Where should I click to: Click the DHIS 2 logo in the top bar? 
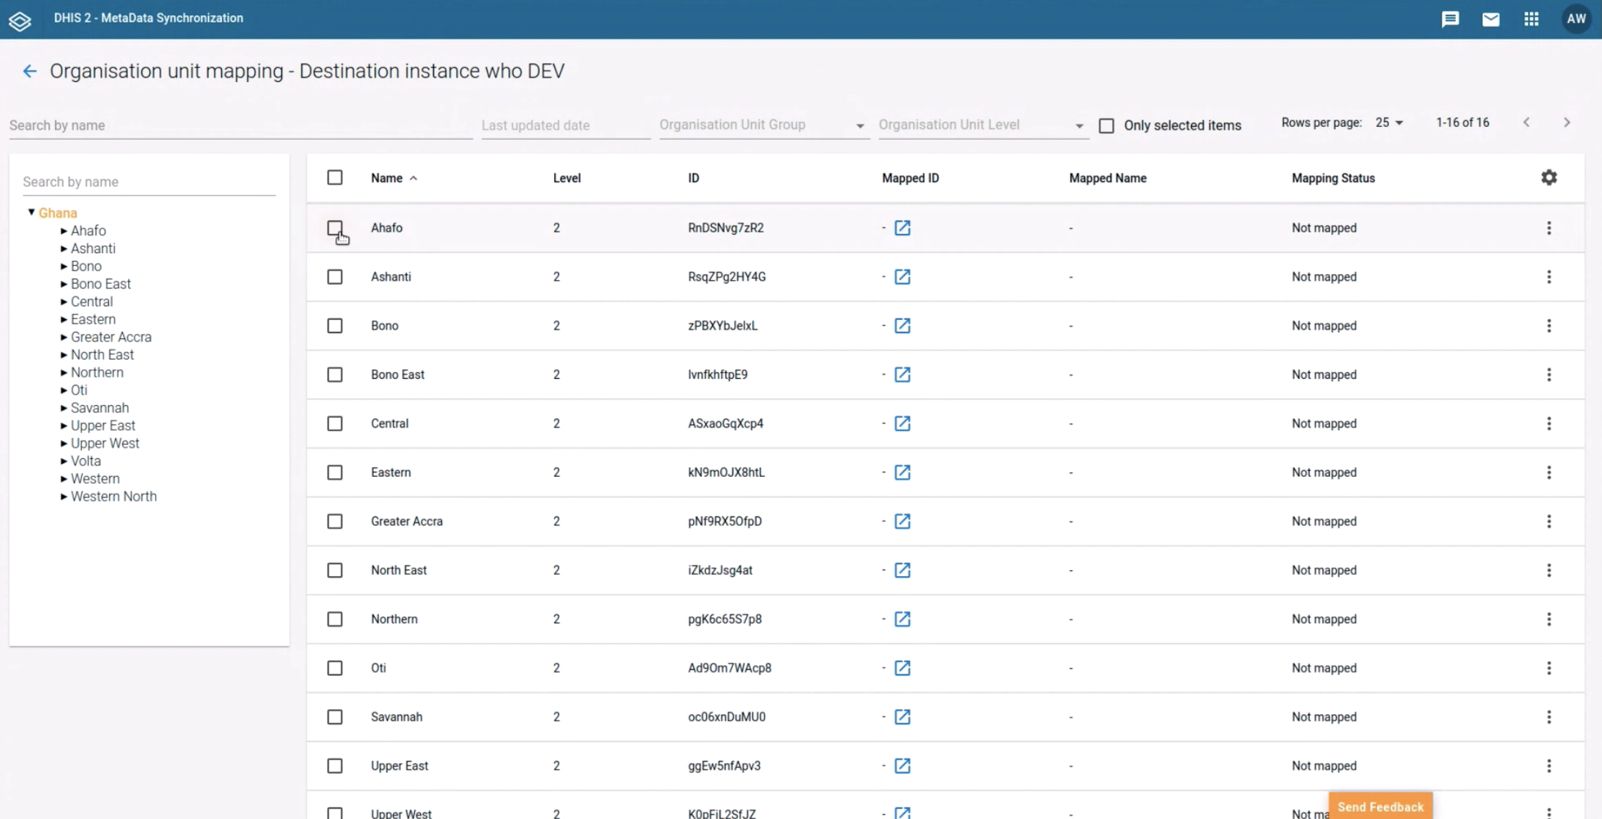pyautogui.click(x=20, y=20)
